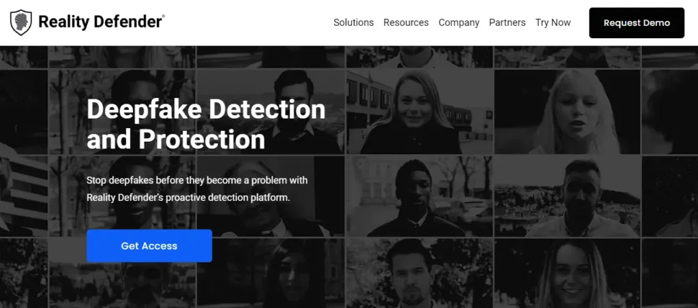Click the Stop deepfakes description paragraph
Image resolution: width=698 pixels, height=308 pixels.
197,189
